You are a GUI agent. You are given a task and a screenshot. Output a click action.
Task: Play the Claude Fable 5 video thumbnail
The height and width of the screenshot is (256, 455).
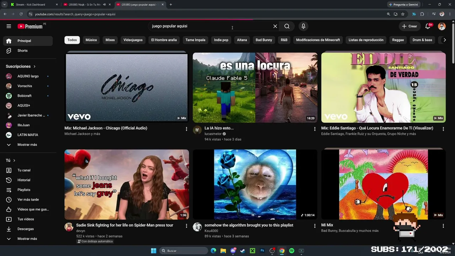click(255, 88)
